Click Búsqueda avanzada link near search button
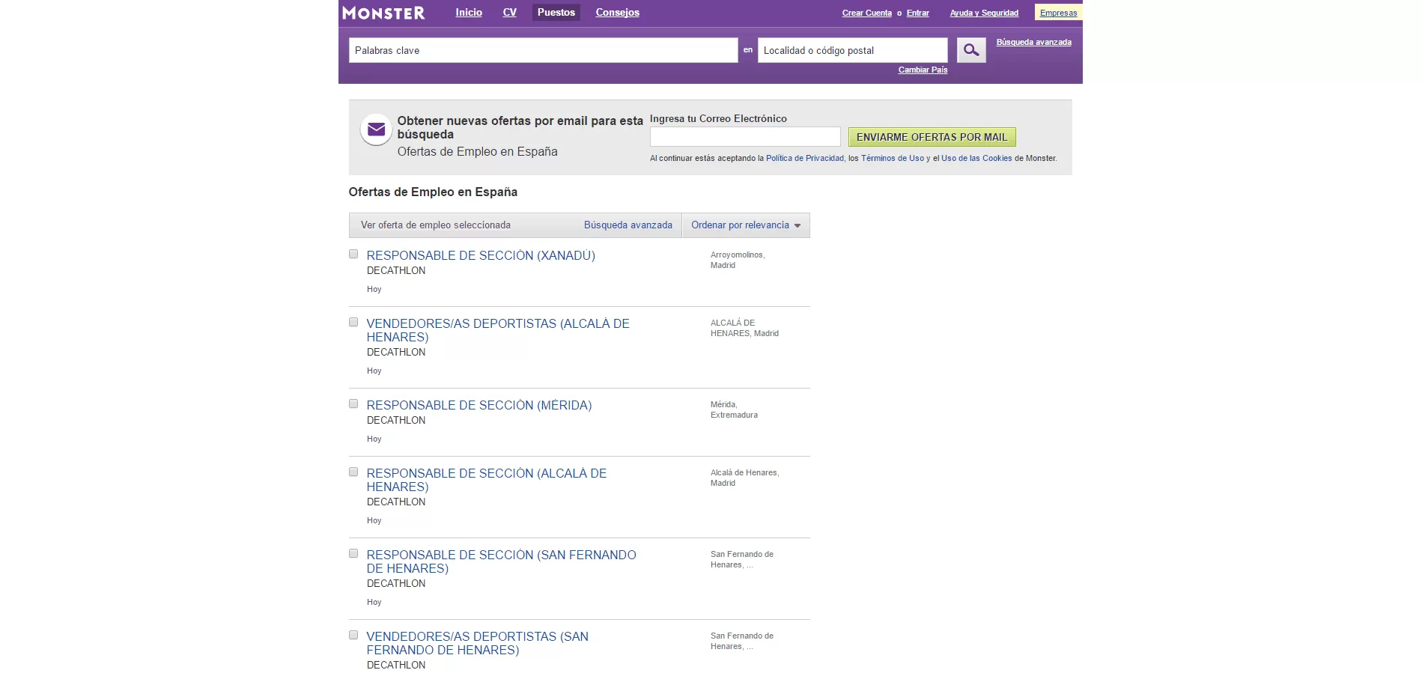1422x679 pixels. pos(1033,42)
